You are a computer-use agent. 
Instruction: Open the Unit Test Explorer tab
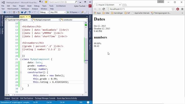pos(27,98)
